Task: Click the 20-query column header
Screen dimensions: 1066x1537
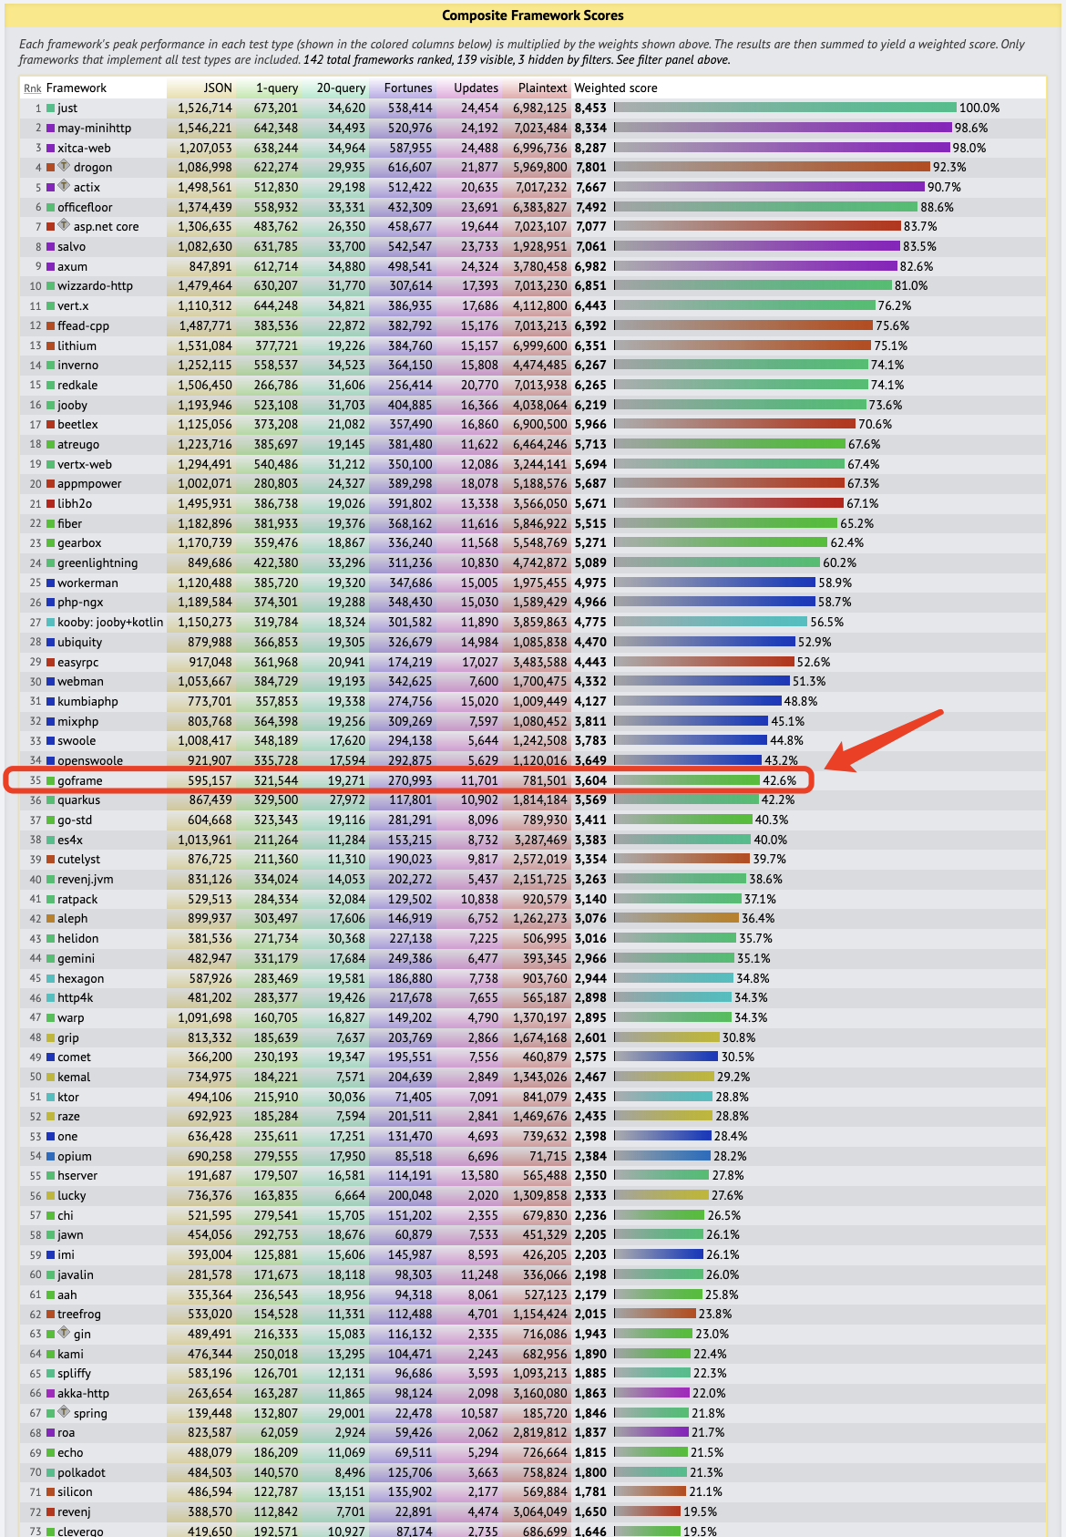Action: 341,88
